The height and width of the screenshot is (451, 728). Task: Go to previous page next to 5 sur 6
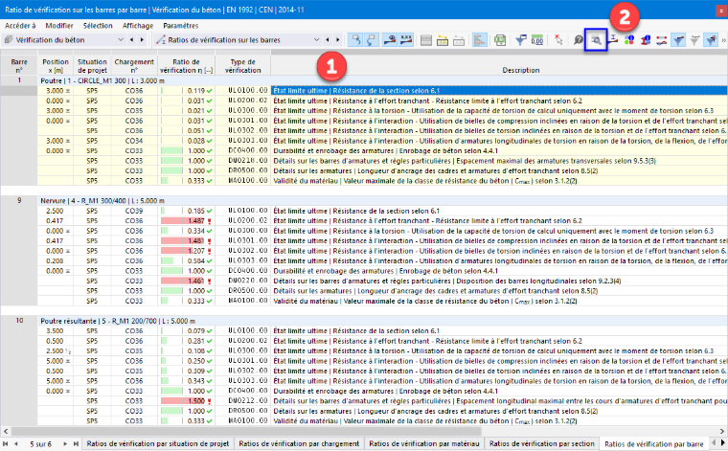pyautogui.click(x=16, y=444)
